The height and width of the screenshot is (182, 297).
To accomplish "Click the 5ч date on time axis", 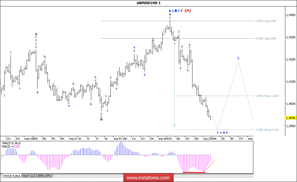I will [x=97, y=138].
